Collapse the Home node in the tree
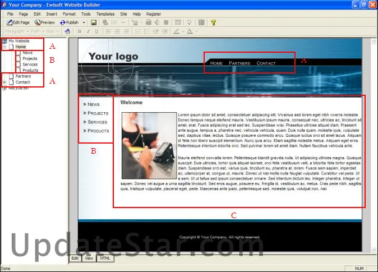 pos(4,47)
